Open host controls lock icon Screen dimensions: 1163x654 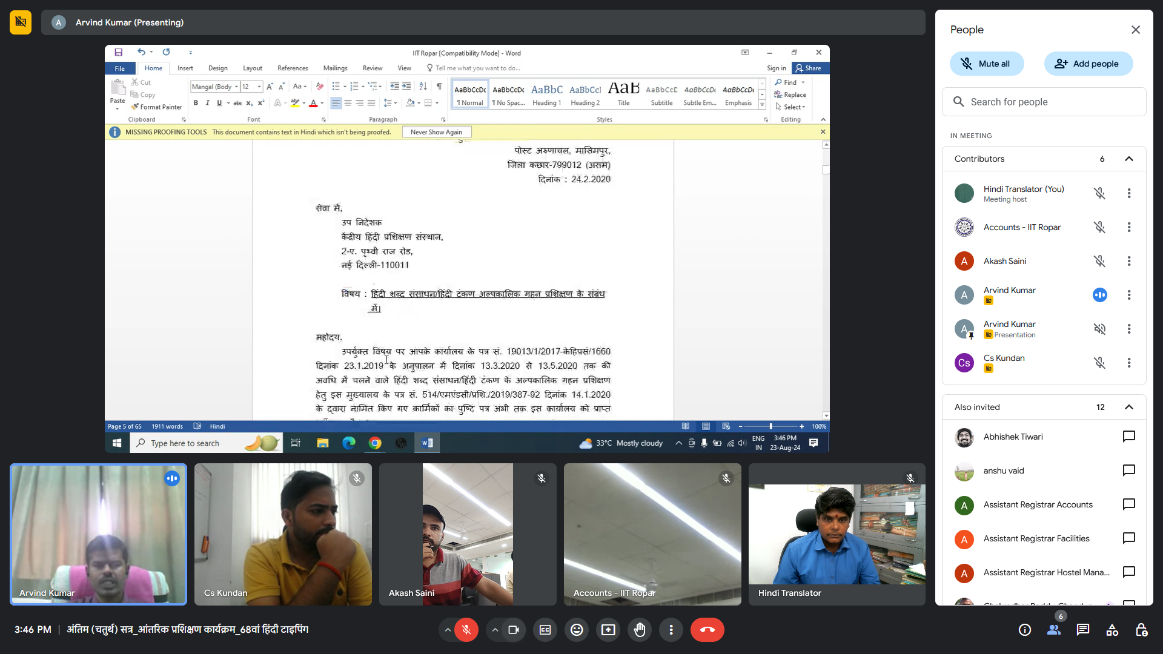tap(1141, 630)
